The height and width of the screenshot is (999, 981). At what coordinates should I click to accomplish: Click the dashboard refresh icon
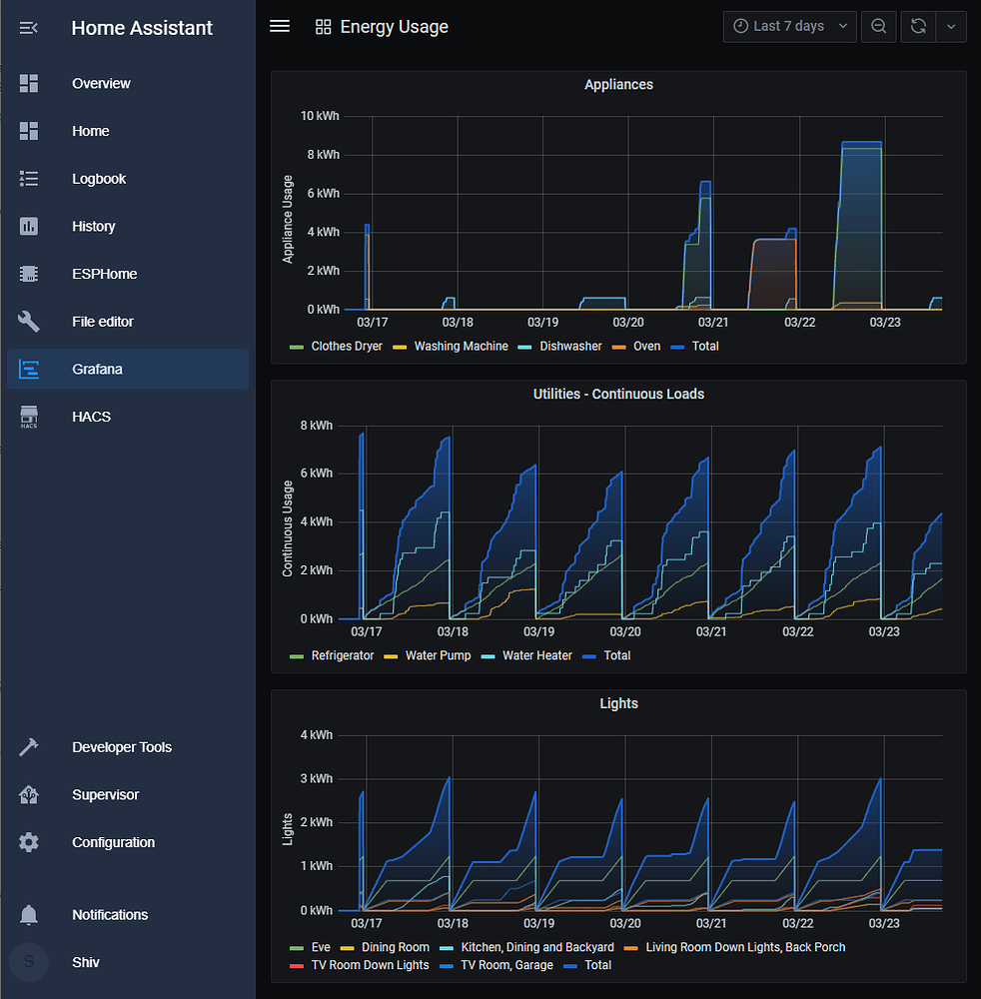pyautogui.click(x=917, y=27)
